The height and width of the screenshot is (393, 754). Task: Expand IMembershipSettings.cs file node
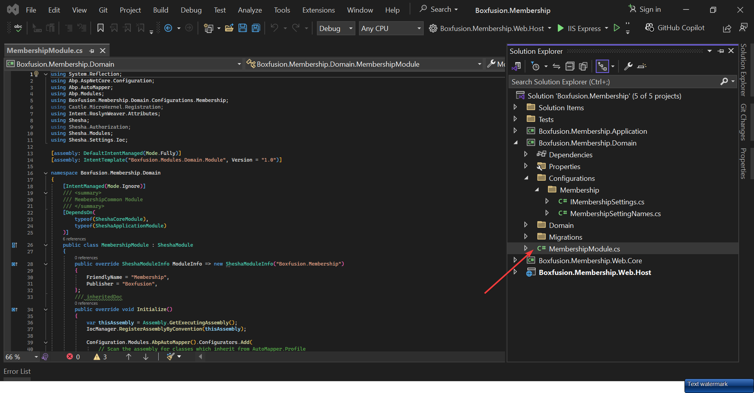tap(547, 201)
